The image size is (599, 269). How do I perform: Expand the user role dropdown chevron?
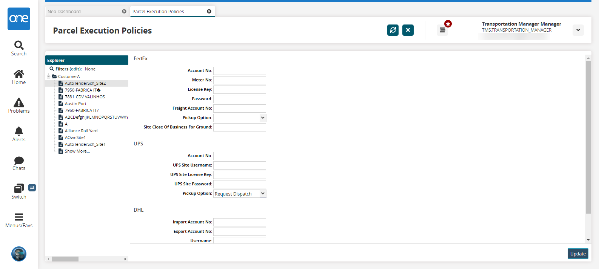tap(578, 30)
